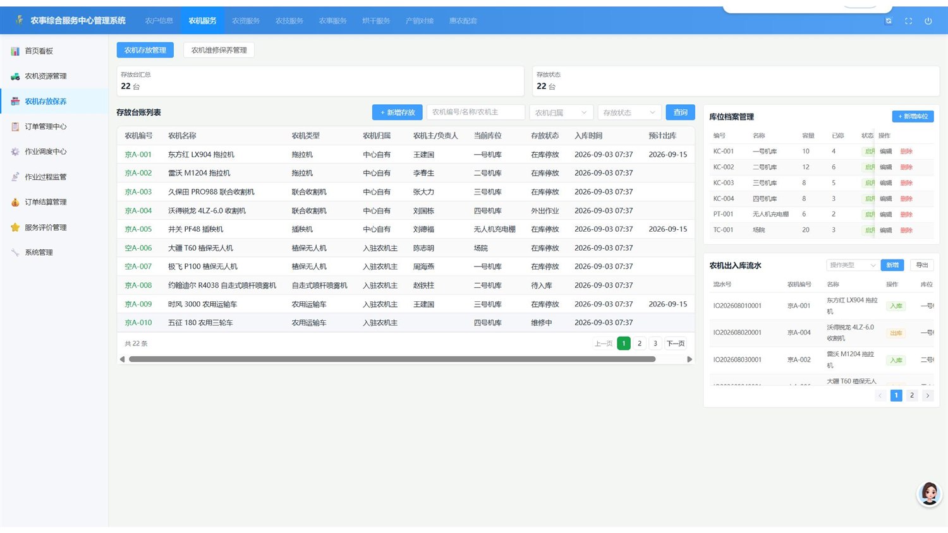Switch to the 农户信息 top menu

point(159,21)
